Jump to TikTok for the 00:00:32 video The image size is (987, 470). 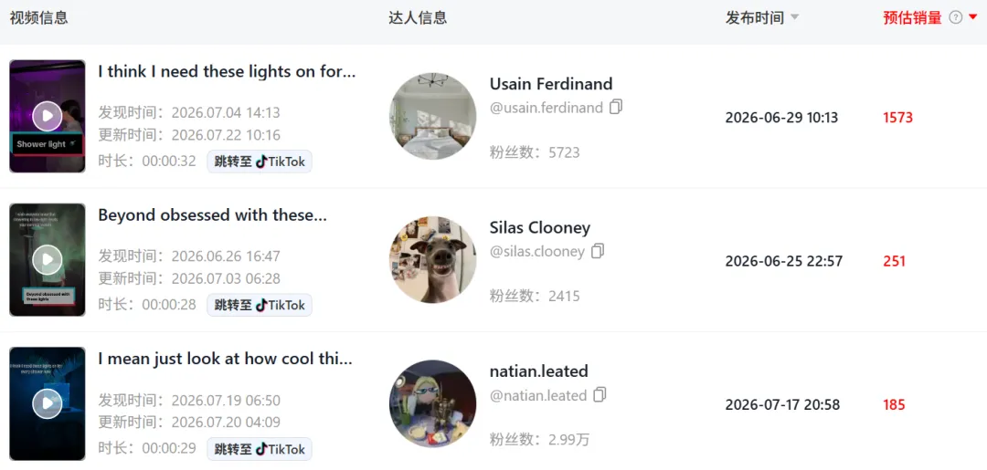[x=260, y=162]
